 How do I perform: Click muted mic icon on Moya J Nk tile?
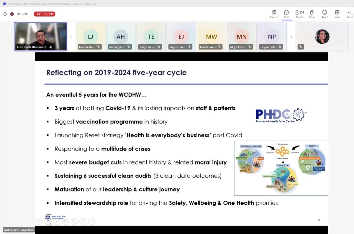tap(250, 47)
